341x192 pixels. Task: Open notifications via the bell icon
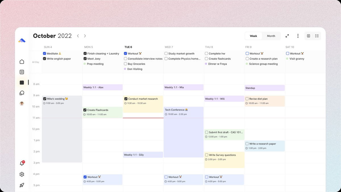click(22, 163)
